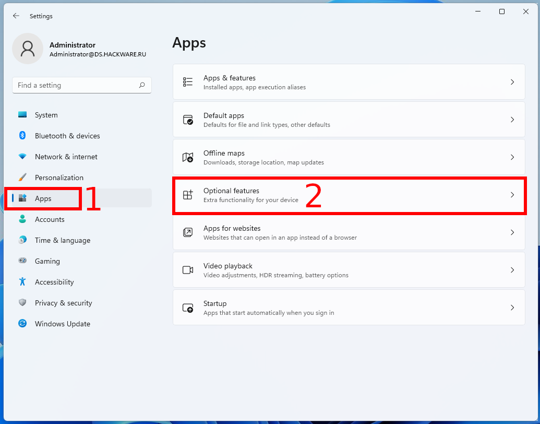Screen dimensions: 540x424
Task: Expand Apps for websites chevron
Action: click(x=512, y=232)
